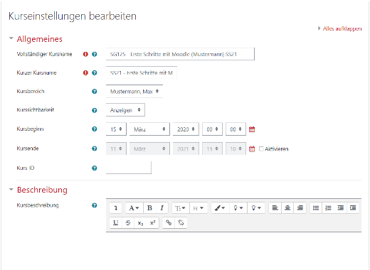The height and width of the screenshot is (270, 370).
Task: Collapse the Allgemeines section
Action: coord(11,38)
